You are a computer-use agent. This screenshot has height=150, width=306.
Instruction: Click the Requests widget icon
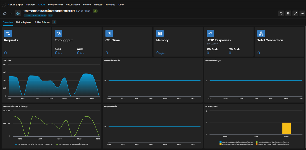(8, 34)
